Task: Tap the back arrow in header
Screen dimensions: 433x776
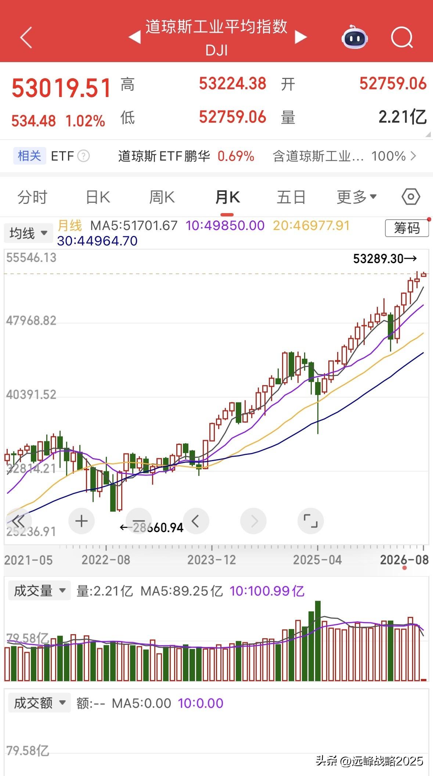Action: [26, 37]
